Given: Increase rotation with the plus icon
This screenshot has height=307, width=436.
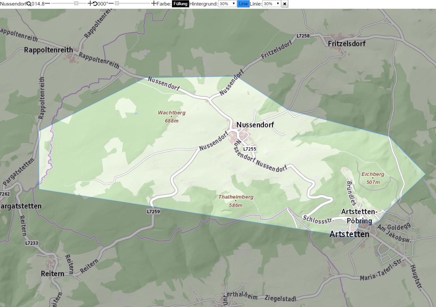Looking at the screenshot, I should coord(154,4).
